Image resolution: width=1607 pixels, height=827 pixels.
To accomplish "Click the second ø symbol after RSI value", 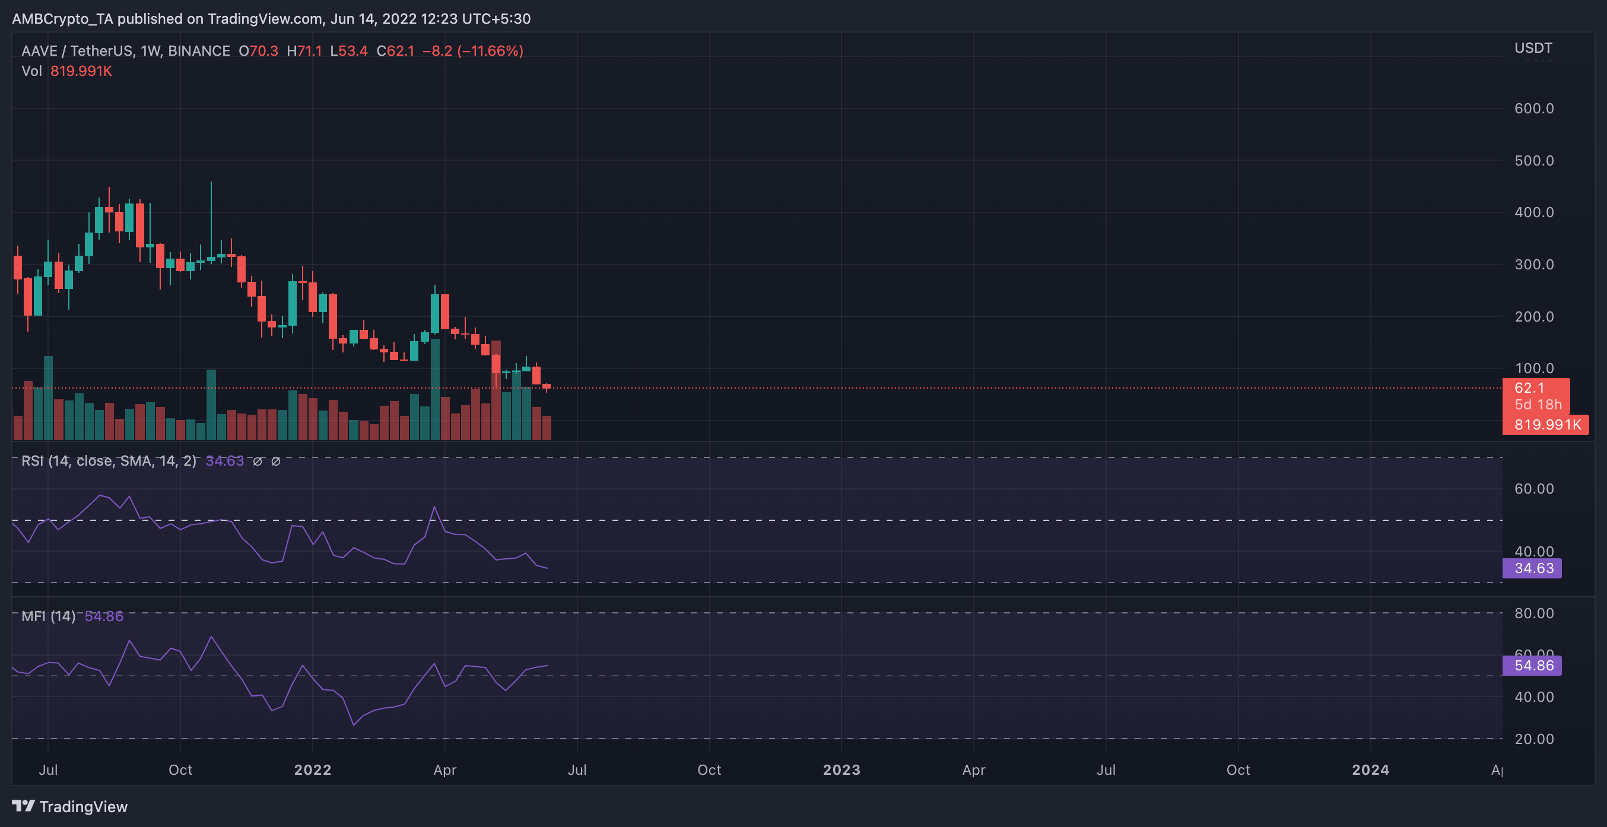I will pos(276,462).
